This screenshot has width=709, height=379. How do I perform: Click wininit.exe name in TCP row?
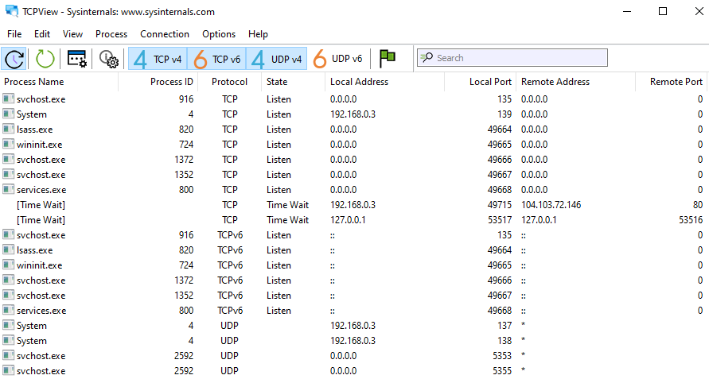[39, 145]
